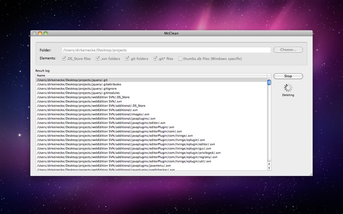
Task: Select the eplugin/util/.svn row
Action: (x=151, y=161)
